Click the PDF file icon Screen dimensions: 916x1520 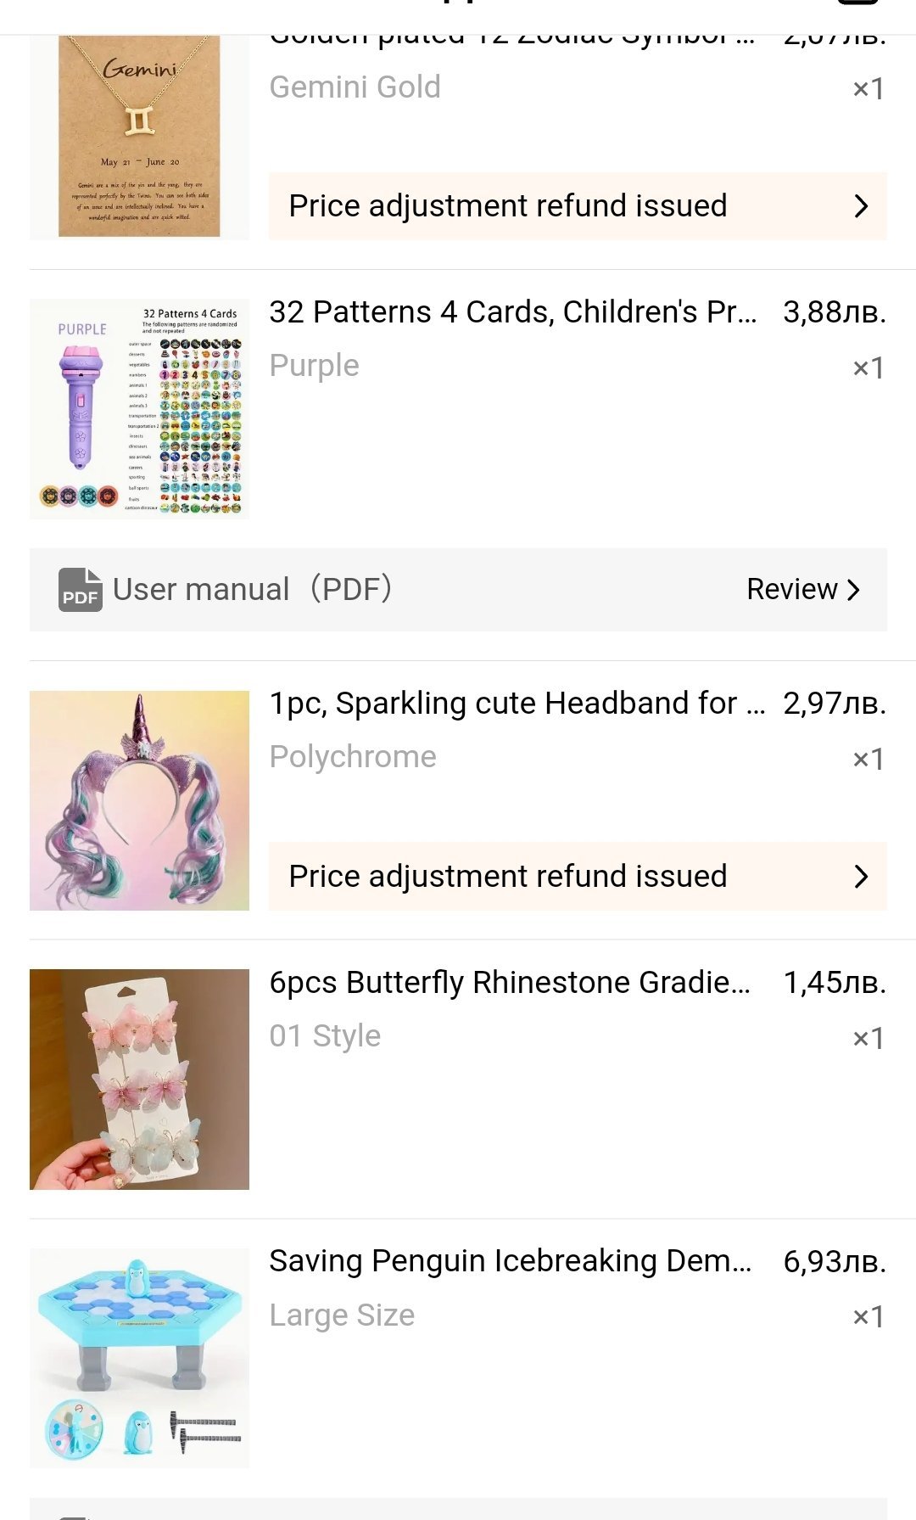[x=80, y=590]
